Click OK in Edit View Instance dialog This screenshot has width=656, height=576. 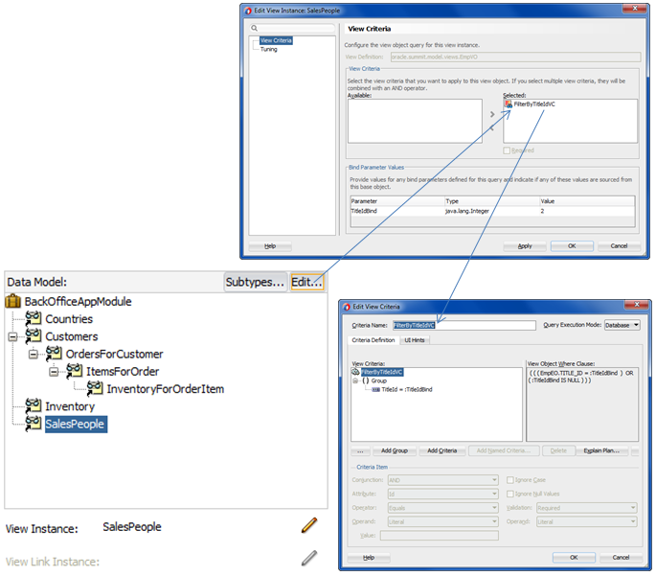coord(572,246)
